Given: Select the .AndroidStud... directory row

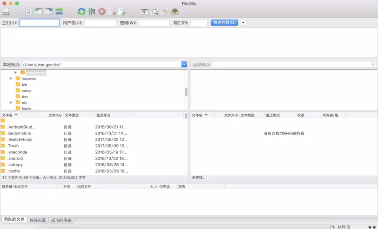Looking at the screenshot, I should [92, 127].
